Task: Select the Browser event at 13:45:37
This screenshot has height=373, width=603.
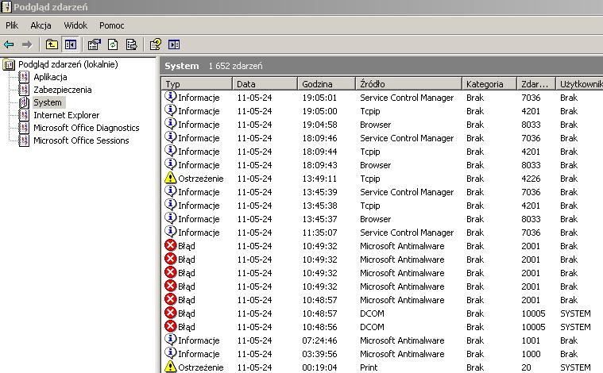Action: point(382,219)
